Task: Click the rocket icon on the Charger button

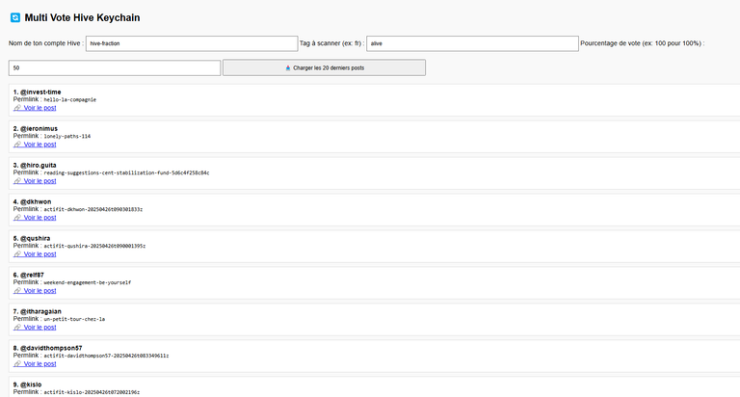Action: (288, 68)
